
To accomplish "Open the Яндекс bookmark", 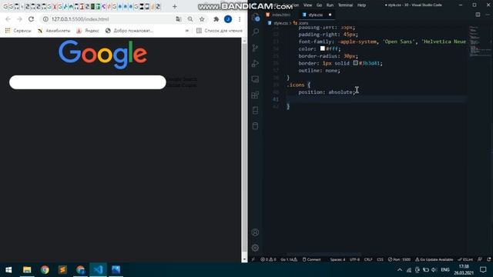I will [x=88, y=31].
